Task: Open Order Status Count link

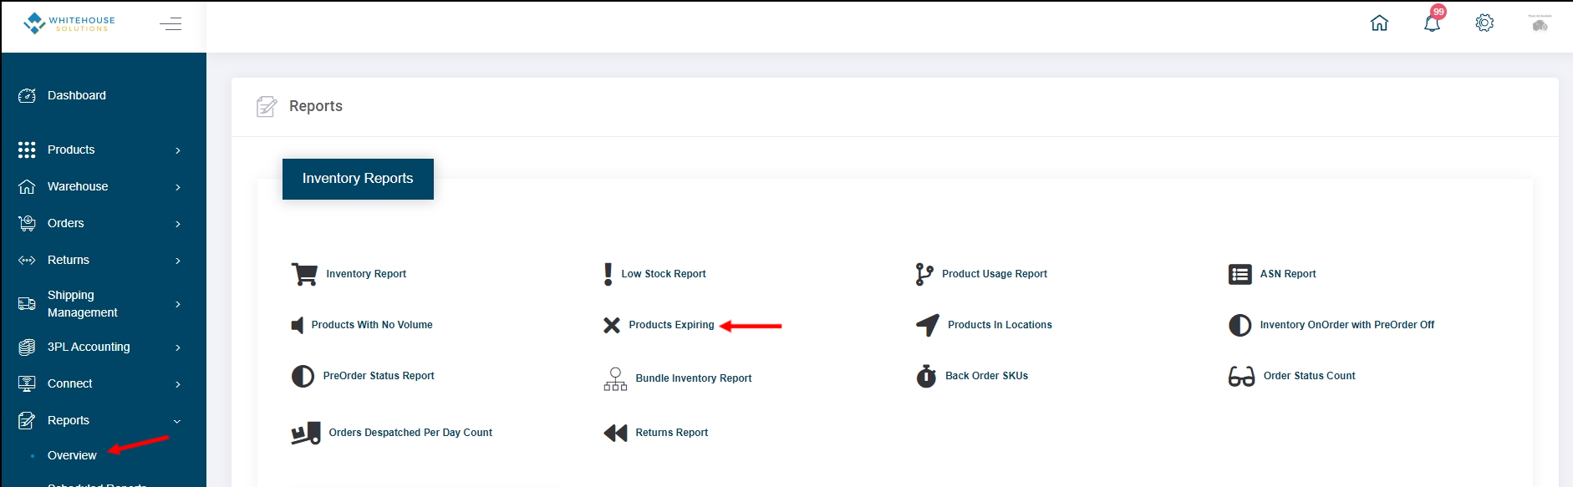Action: 1310,376
